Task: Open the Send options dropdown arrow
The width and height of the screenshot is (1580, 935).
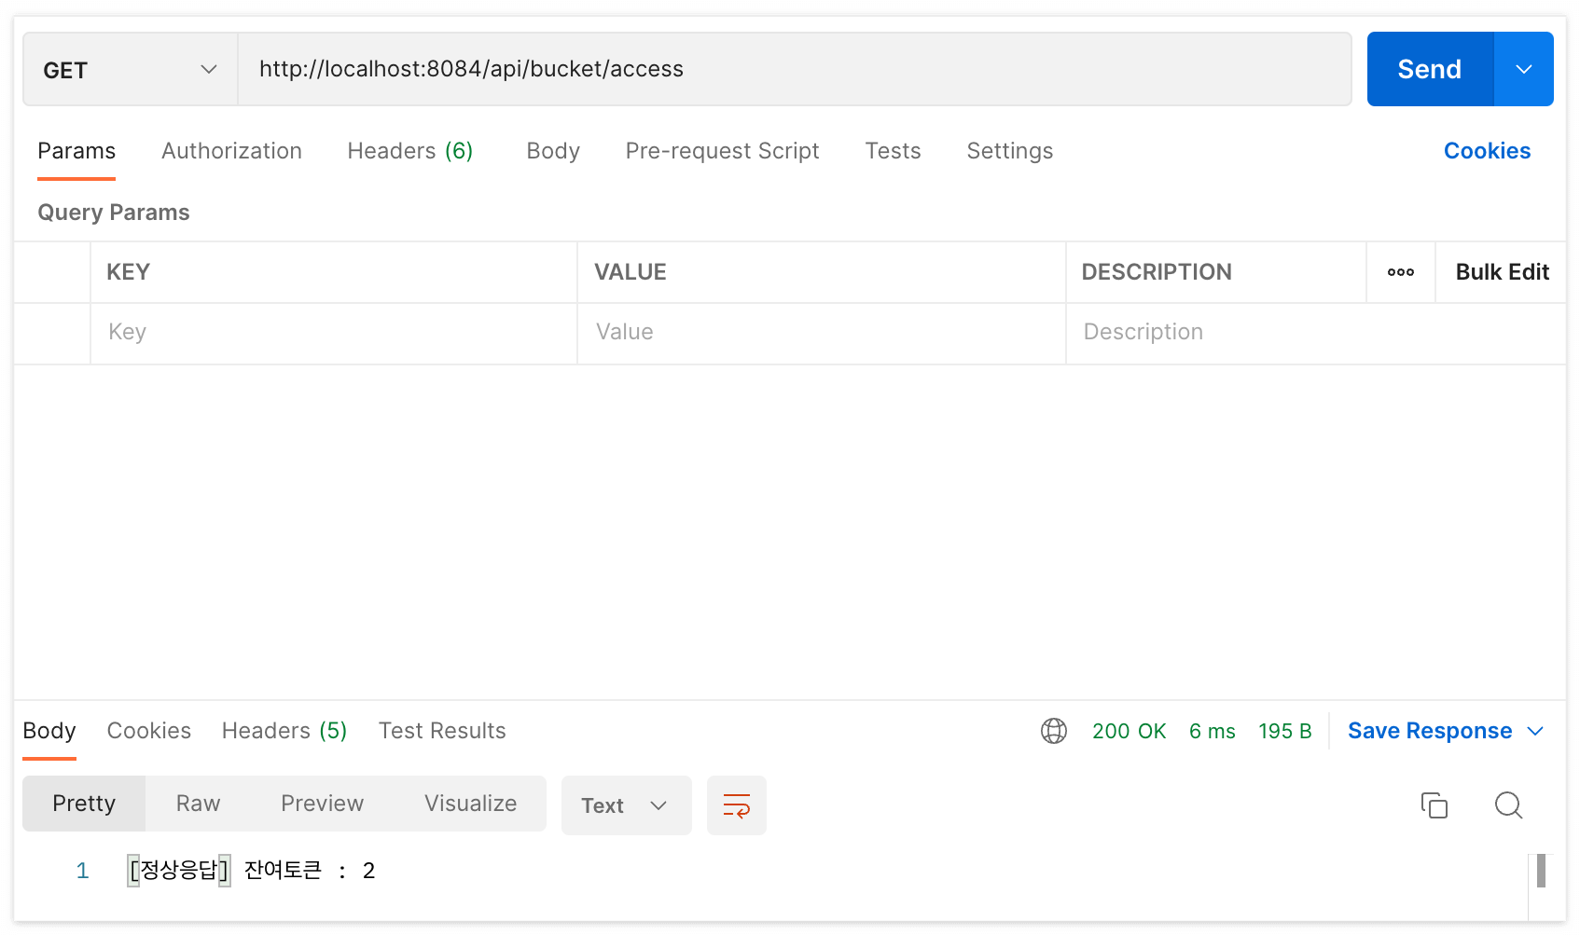Action: point(1524,69)
